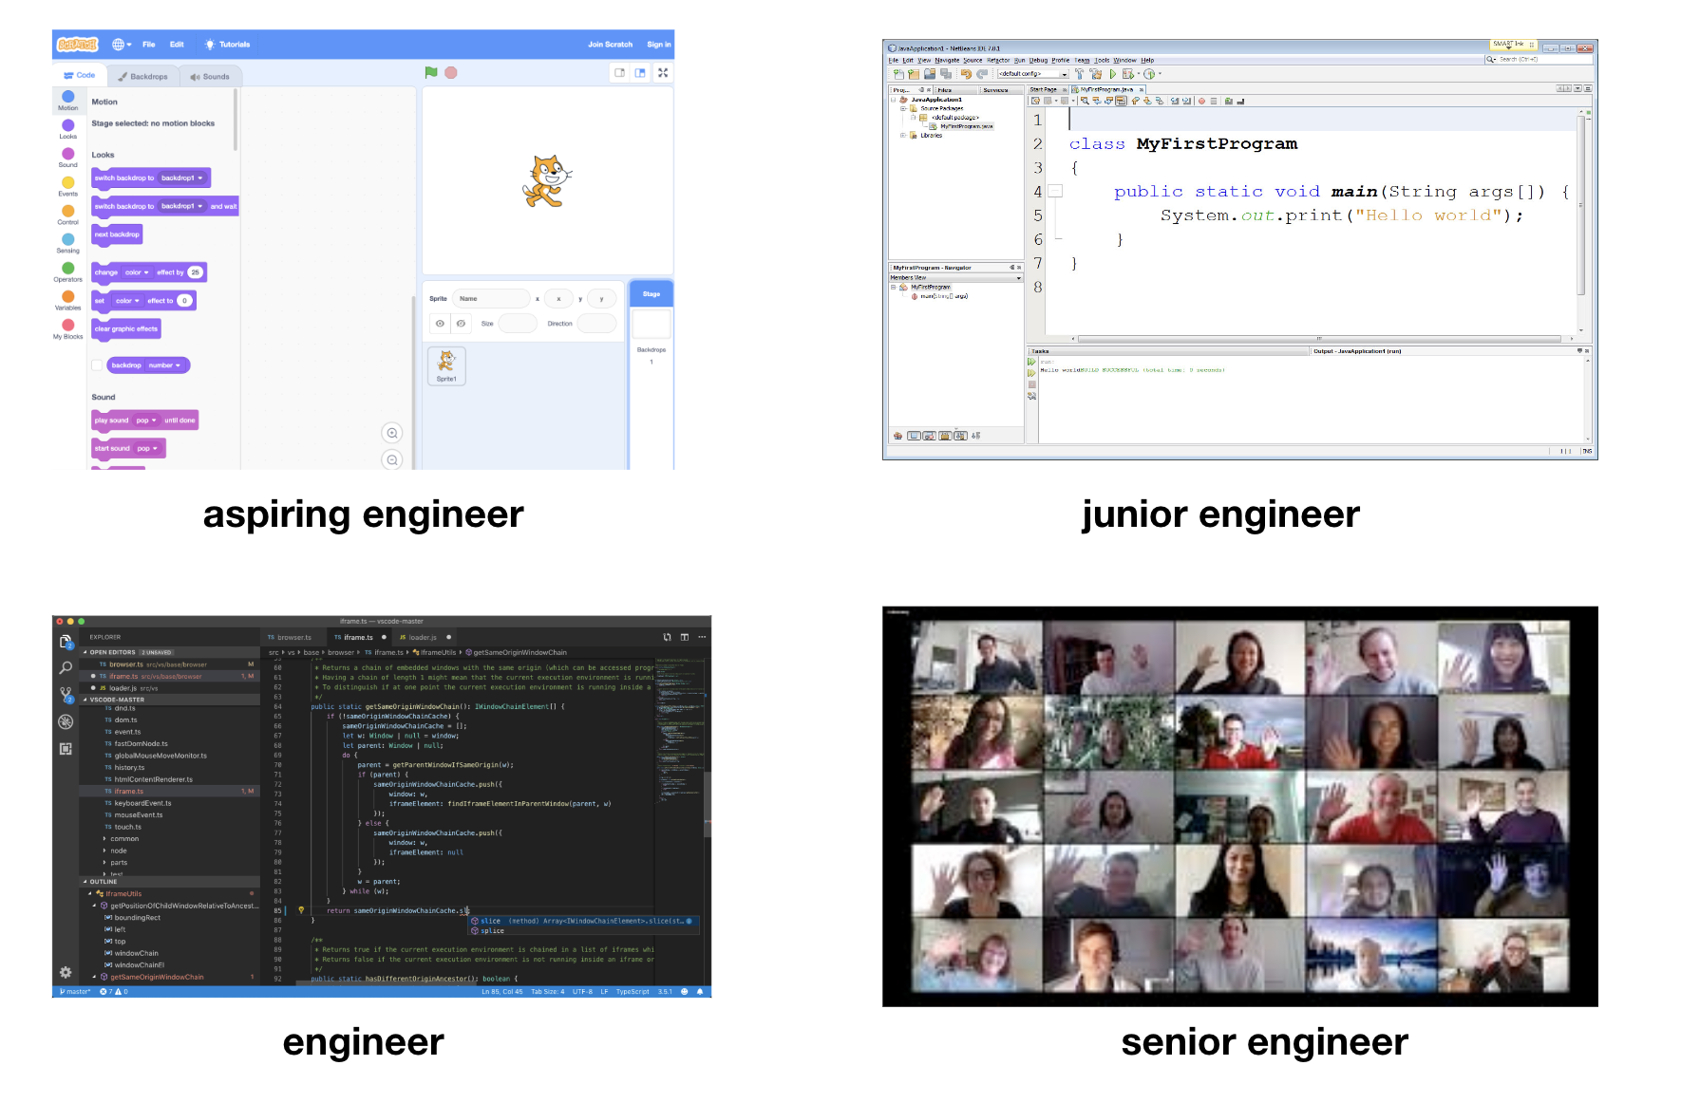Click the next backdrop block
Viewport: 1681px width, 1103px height.
tap(117, 234)
